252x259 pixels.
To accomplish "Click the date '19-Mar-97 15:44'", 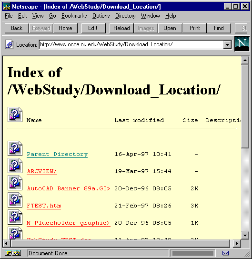I will coord(143,171).
